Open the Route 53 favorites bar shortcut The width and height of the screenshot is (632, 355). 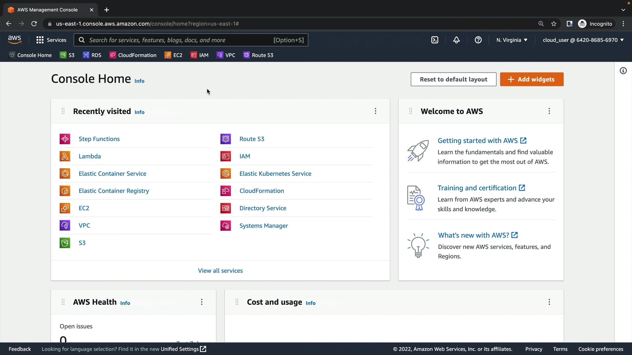(258, 55)
